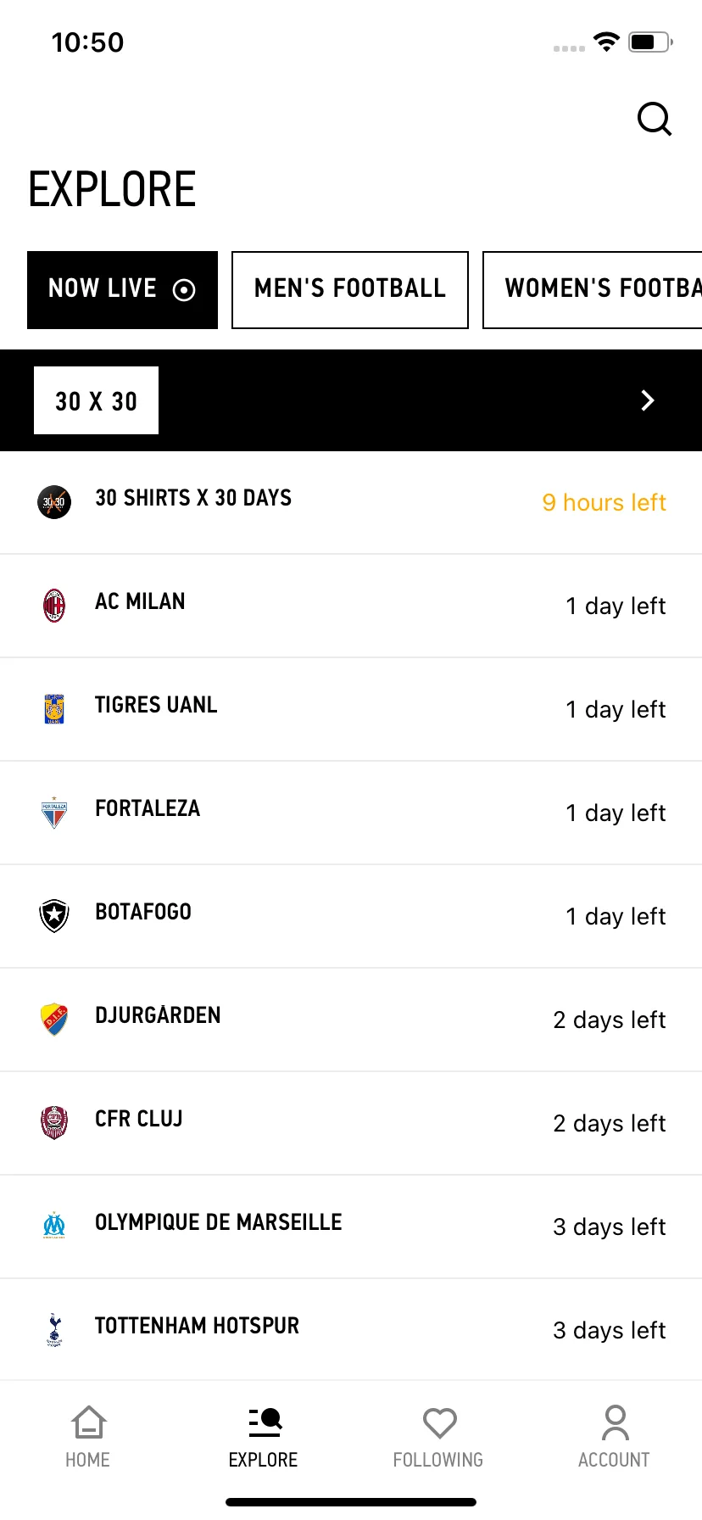Tap the Tottenham Hotspur cockerel icon
702x1520 pixels.
(54, 1330)
